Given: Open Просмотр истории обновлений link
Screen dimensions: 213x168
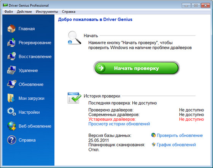Looking at the screenshot, I should pos(119,124).
